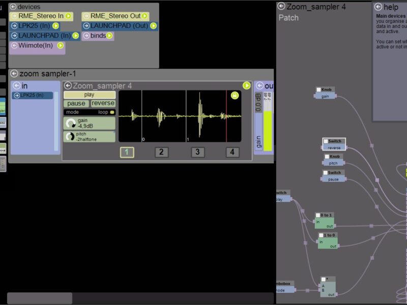
Task: Toggle the loop indicator in mode row
Action: (x=112, y=112)
